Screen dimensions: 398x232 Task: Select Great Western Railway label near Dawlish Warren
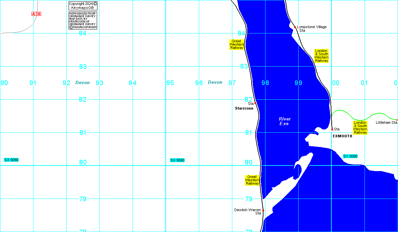point(252,180)
